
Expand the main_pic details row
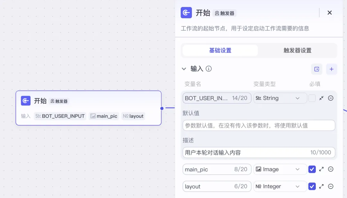click(321, 169)
